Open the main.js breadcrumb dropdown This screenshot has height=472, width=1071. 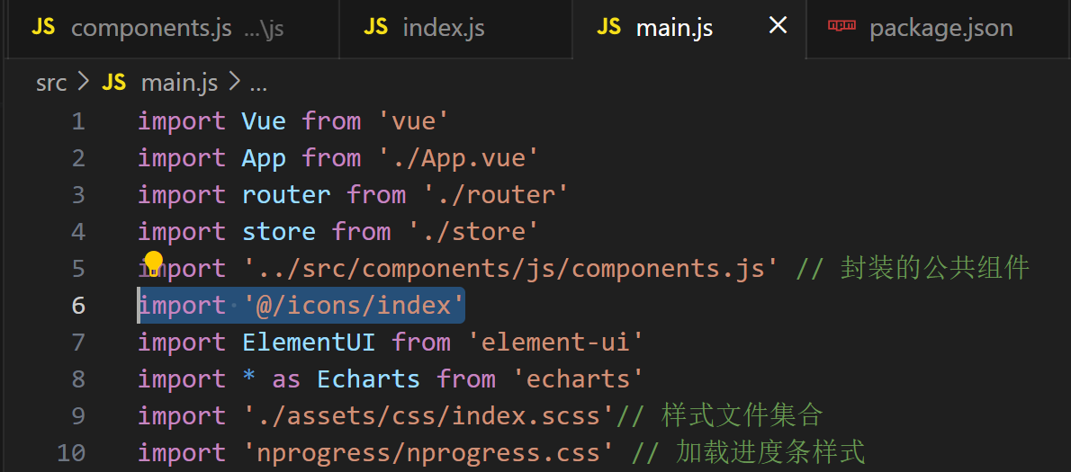tap(179, 84)
